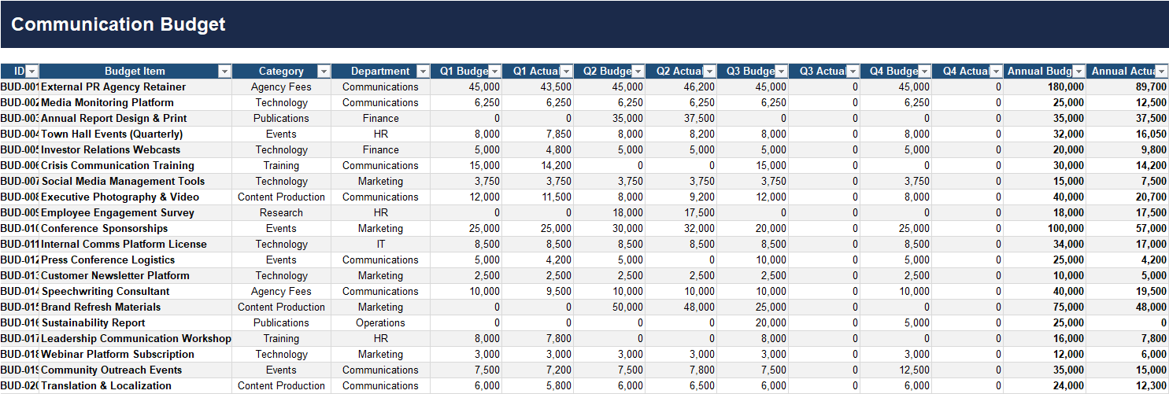Select cell Community Outreach Events

coord(135,370)
